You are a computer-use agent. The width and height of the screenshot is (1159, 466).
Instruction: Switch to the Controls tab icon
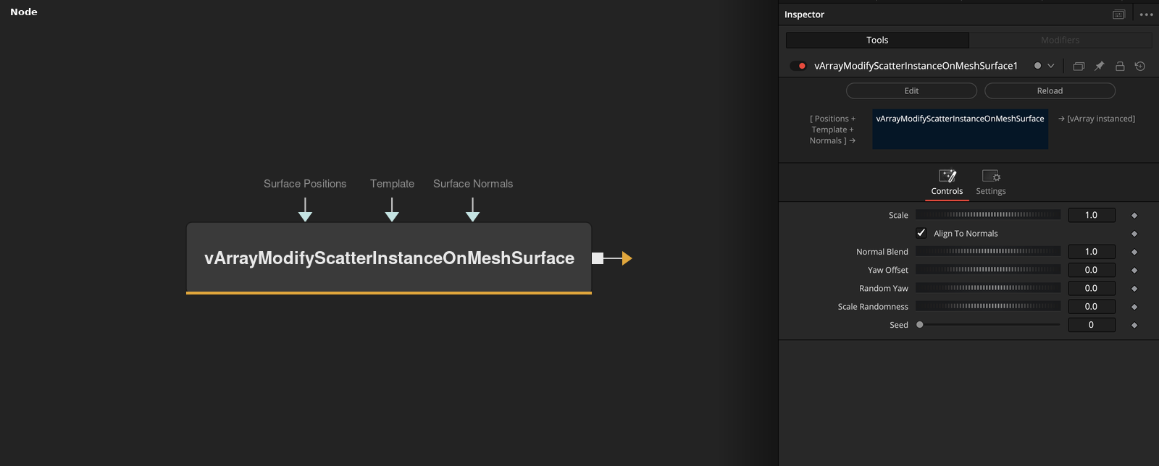click(947, 176)
